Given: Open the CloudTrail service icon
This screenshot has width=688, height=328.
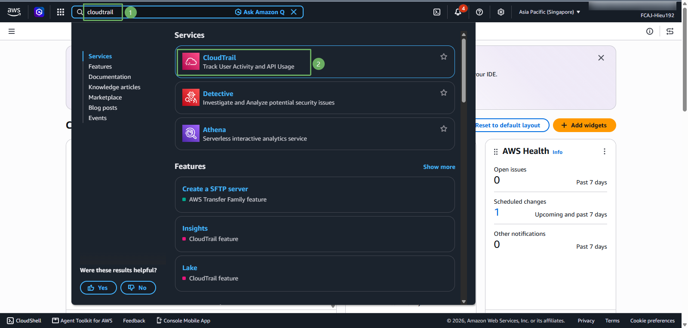Looking at the screenshot, I should tap(191, 61).
